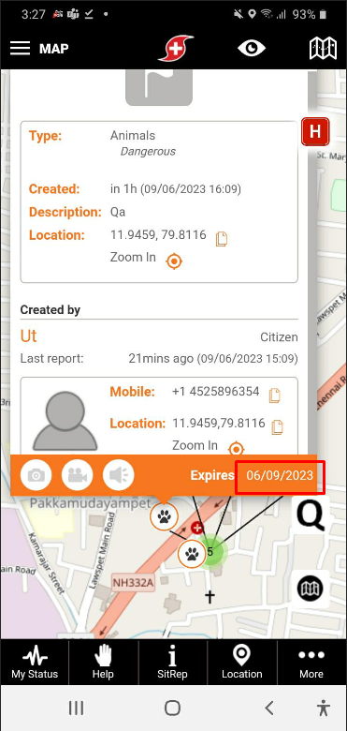This screenshot has width=347, height=731.
Task: Tap the creator name Ut
Action: click(28, 336)
